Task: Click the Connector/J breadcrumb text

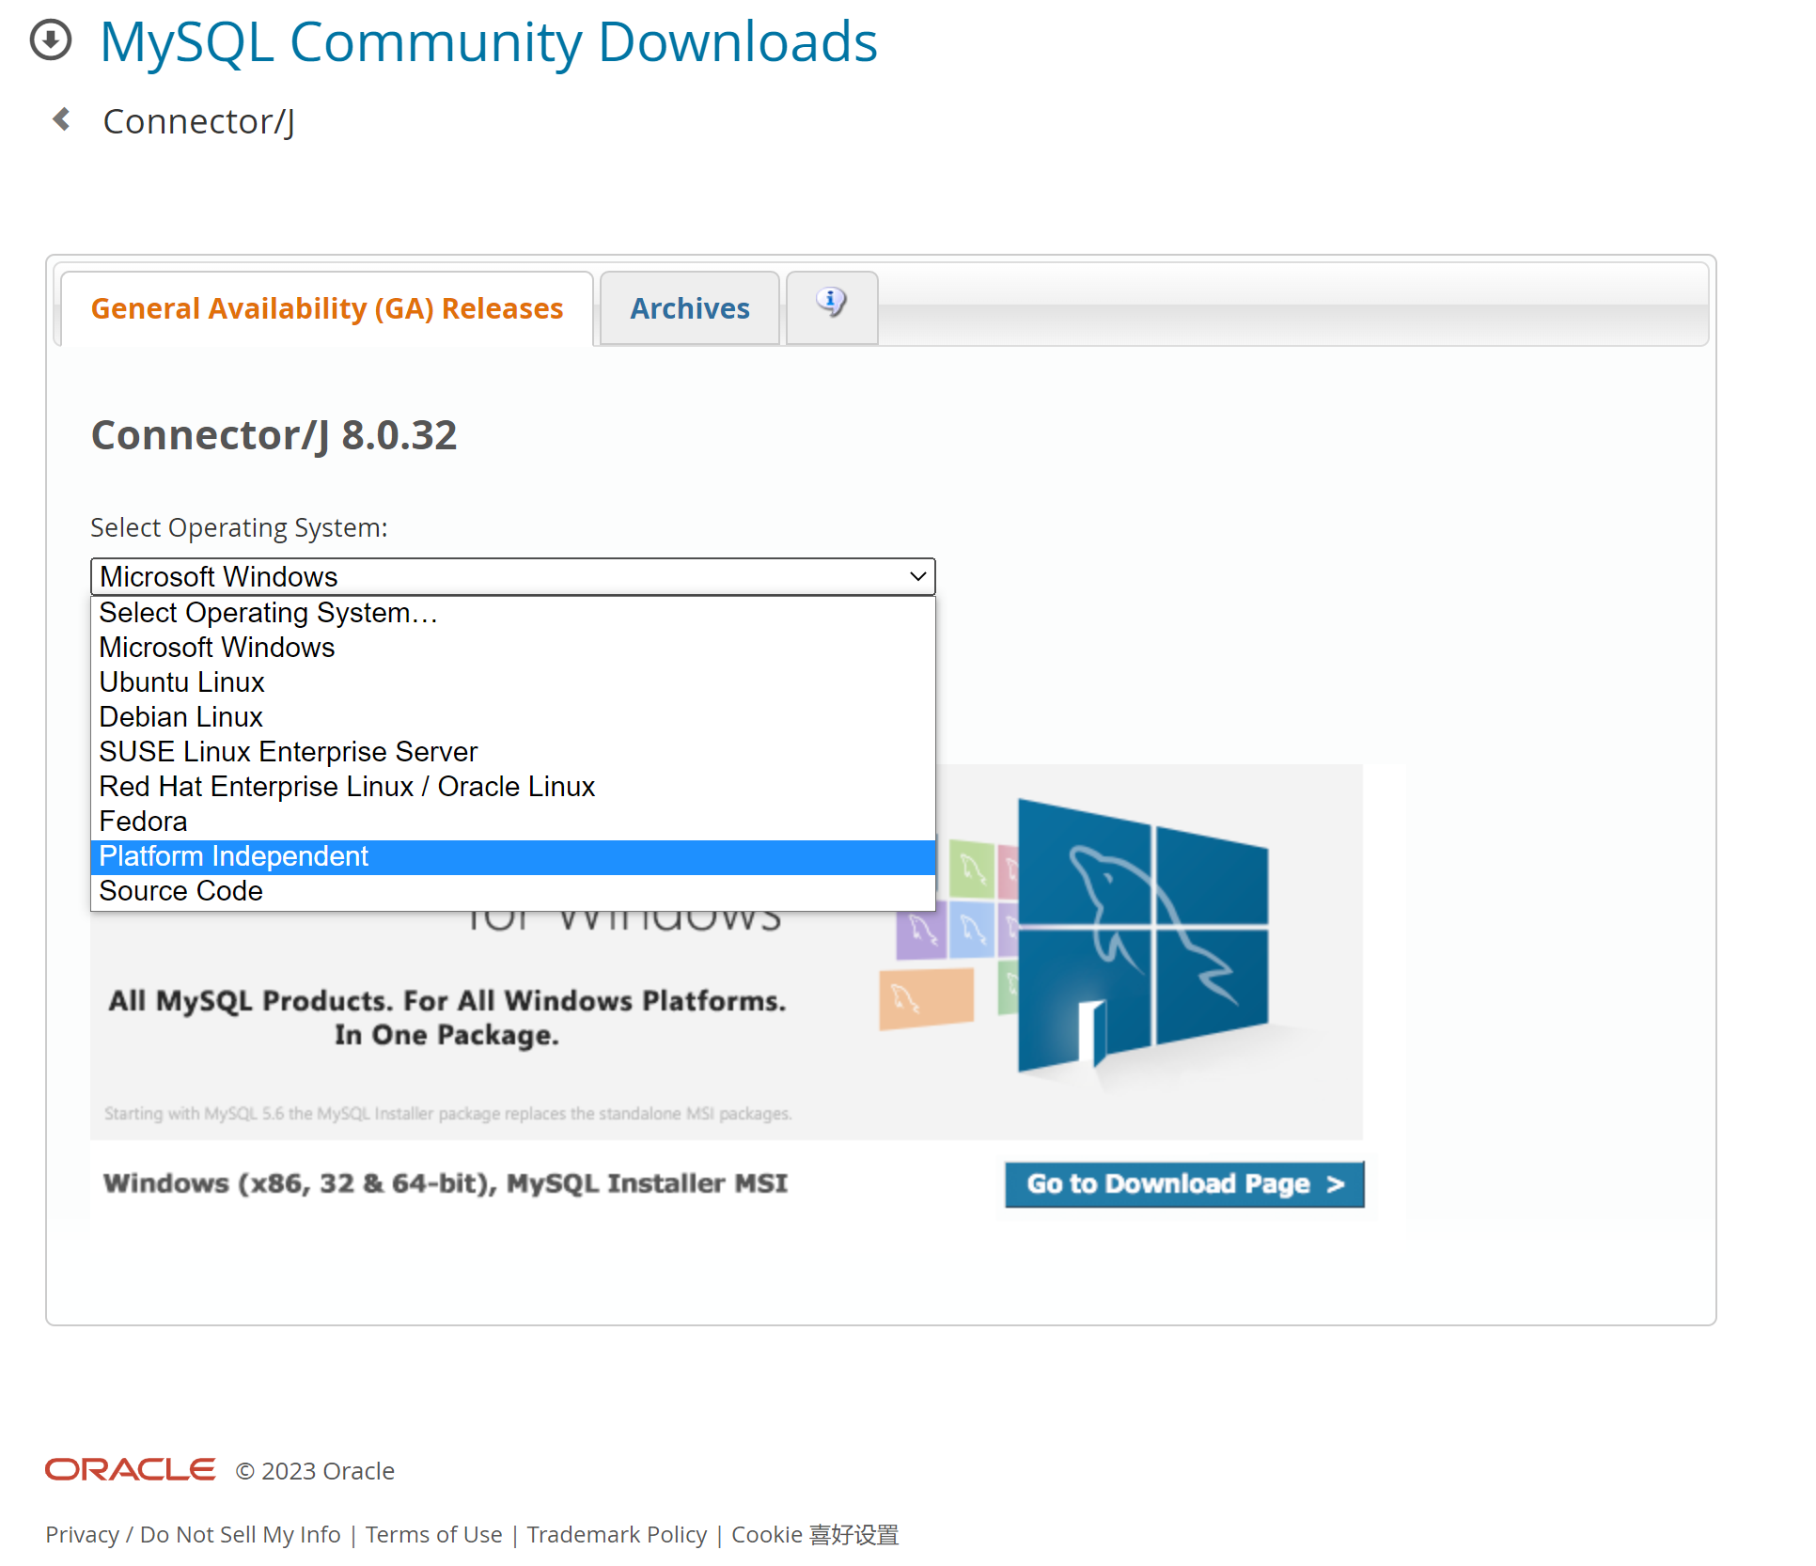Action: point(199,121)
